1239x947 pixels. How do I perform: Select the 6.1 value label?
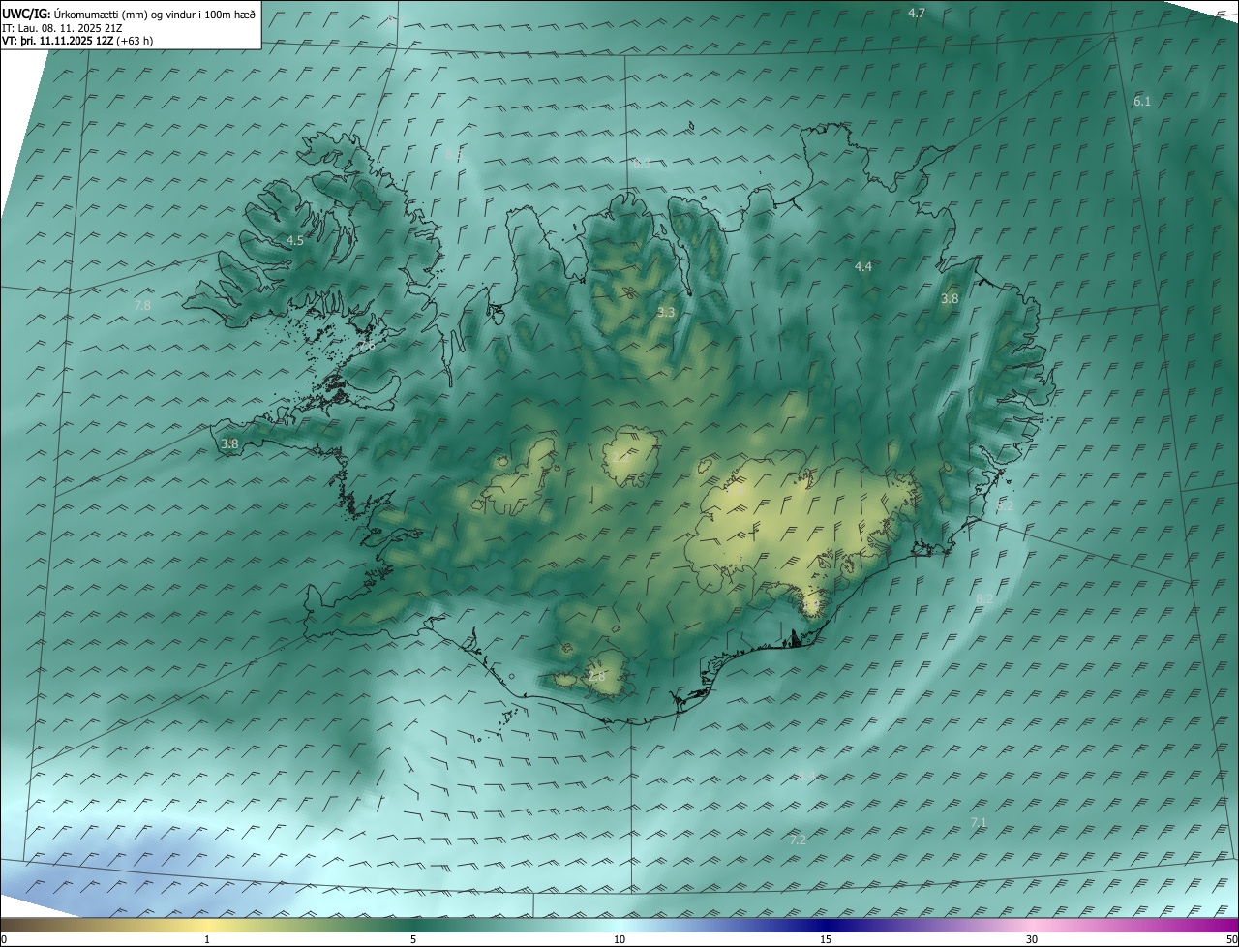[1142, 101]
